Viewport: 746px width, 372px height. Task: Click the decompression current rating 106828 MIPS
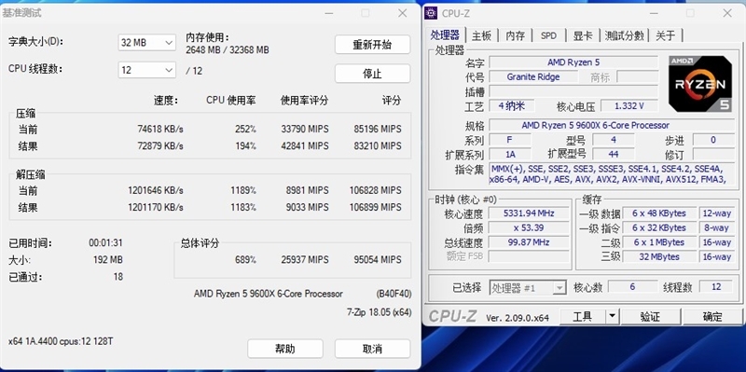375,190
